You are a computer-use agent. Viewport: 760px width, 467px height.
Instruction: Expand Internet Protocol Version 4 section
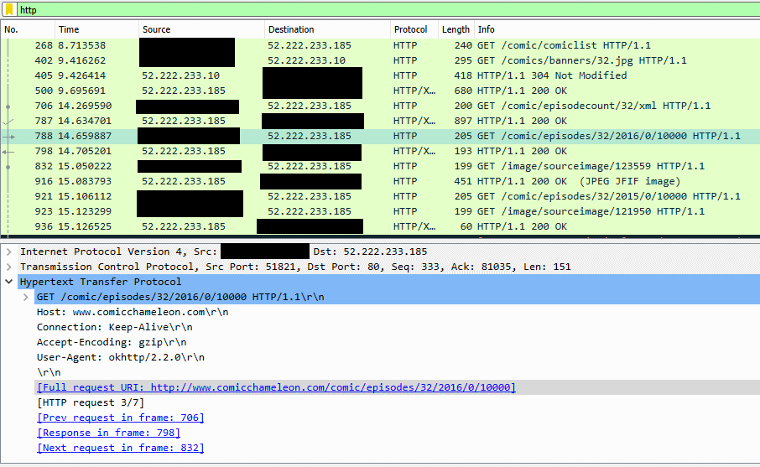tap(8, 252)
